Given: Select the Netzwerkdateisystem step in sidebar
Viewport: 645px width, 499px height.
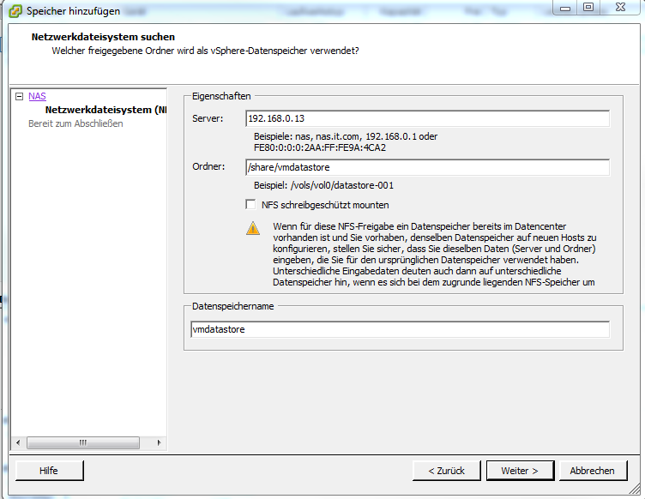Looking at the screenshot, I should pyautogui.click(x=105, y=110).
